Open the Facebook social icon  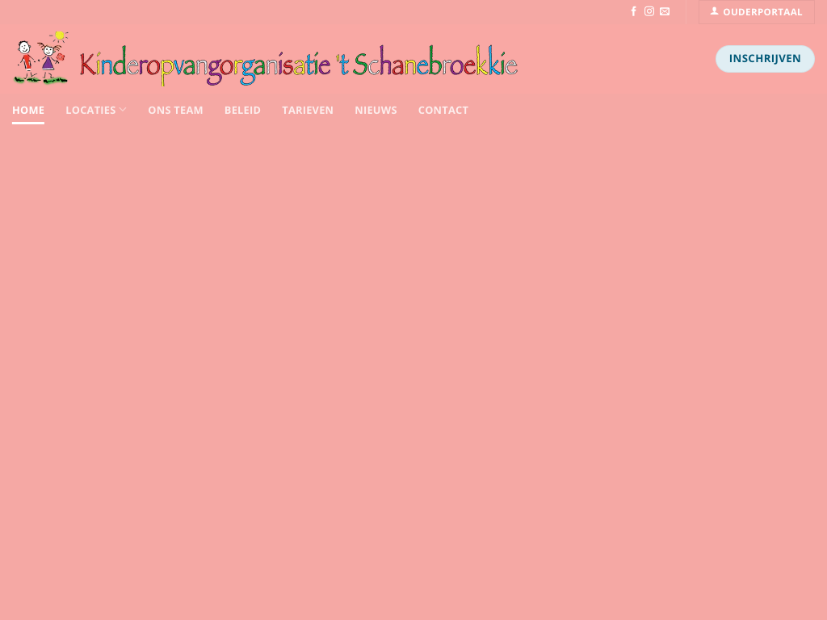coord(633,11)
